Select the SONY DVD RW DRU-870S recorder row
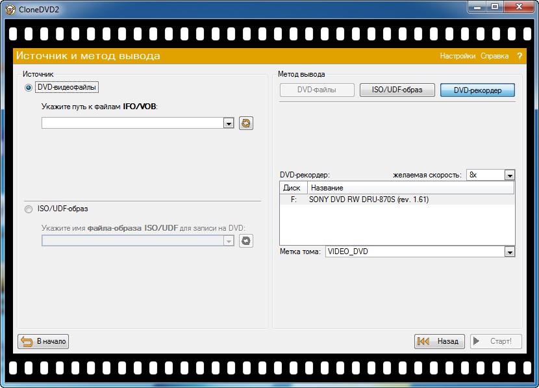The width and height of the screenshot is (539, 388). coord(397,200)
